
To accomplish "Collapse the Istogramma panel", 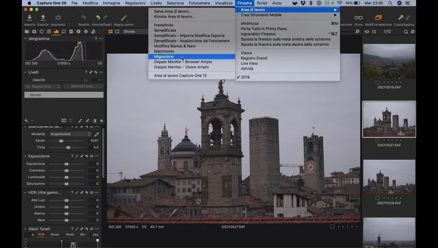I will (x=25, y=39).
